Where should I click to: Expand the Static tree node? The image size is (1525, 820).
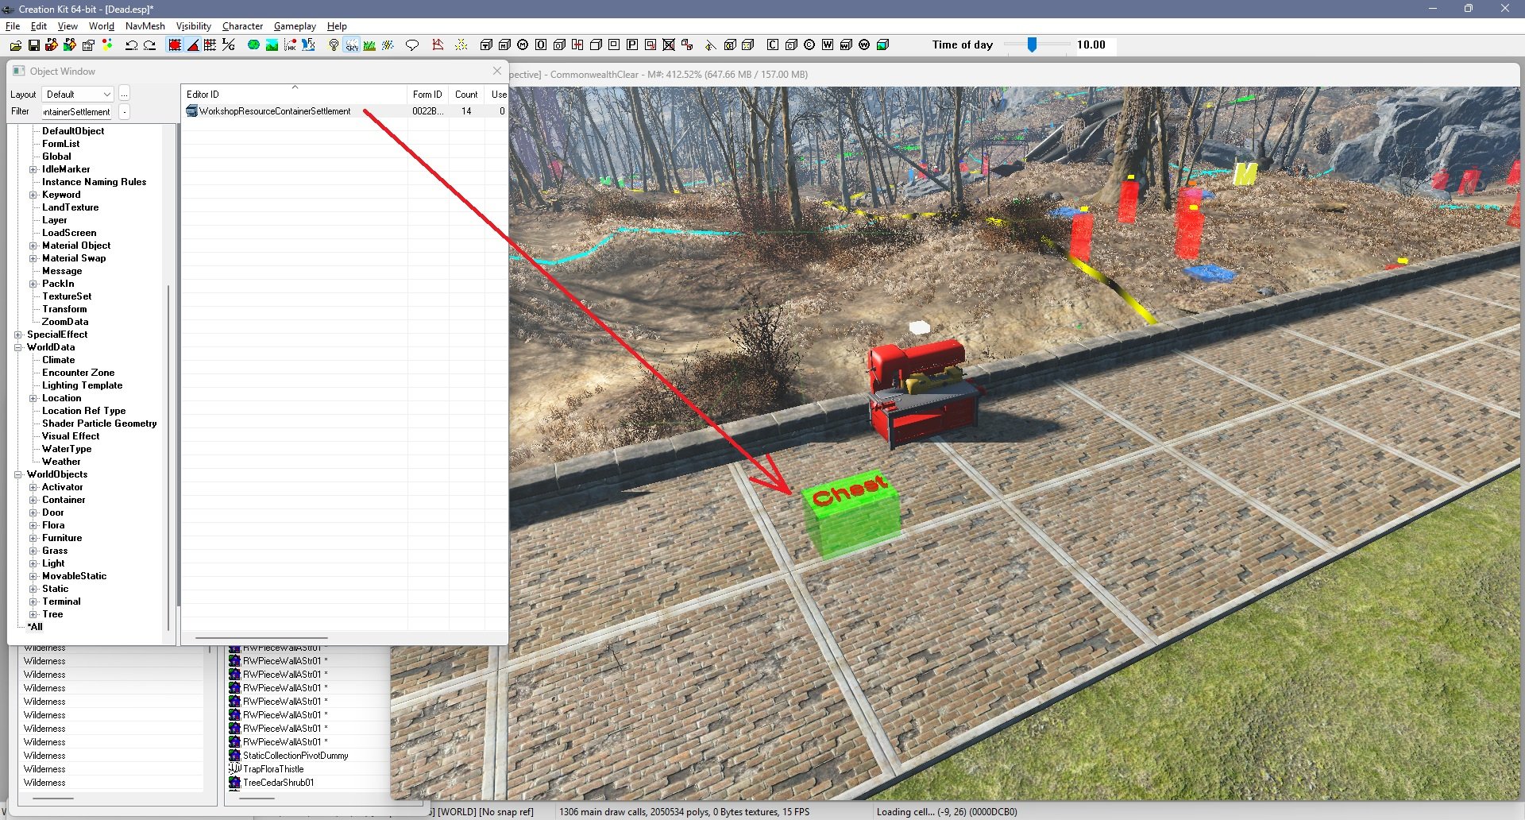point(33,589)
